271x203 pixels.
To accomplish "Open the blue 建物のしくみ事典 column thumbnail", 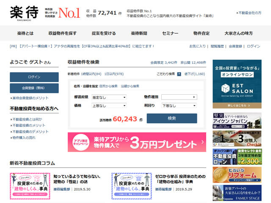I will 132,186.
